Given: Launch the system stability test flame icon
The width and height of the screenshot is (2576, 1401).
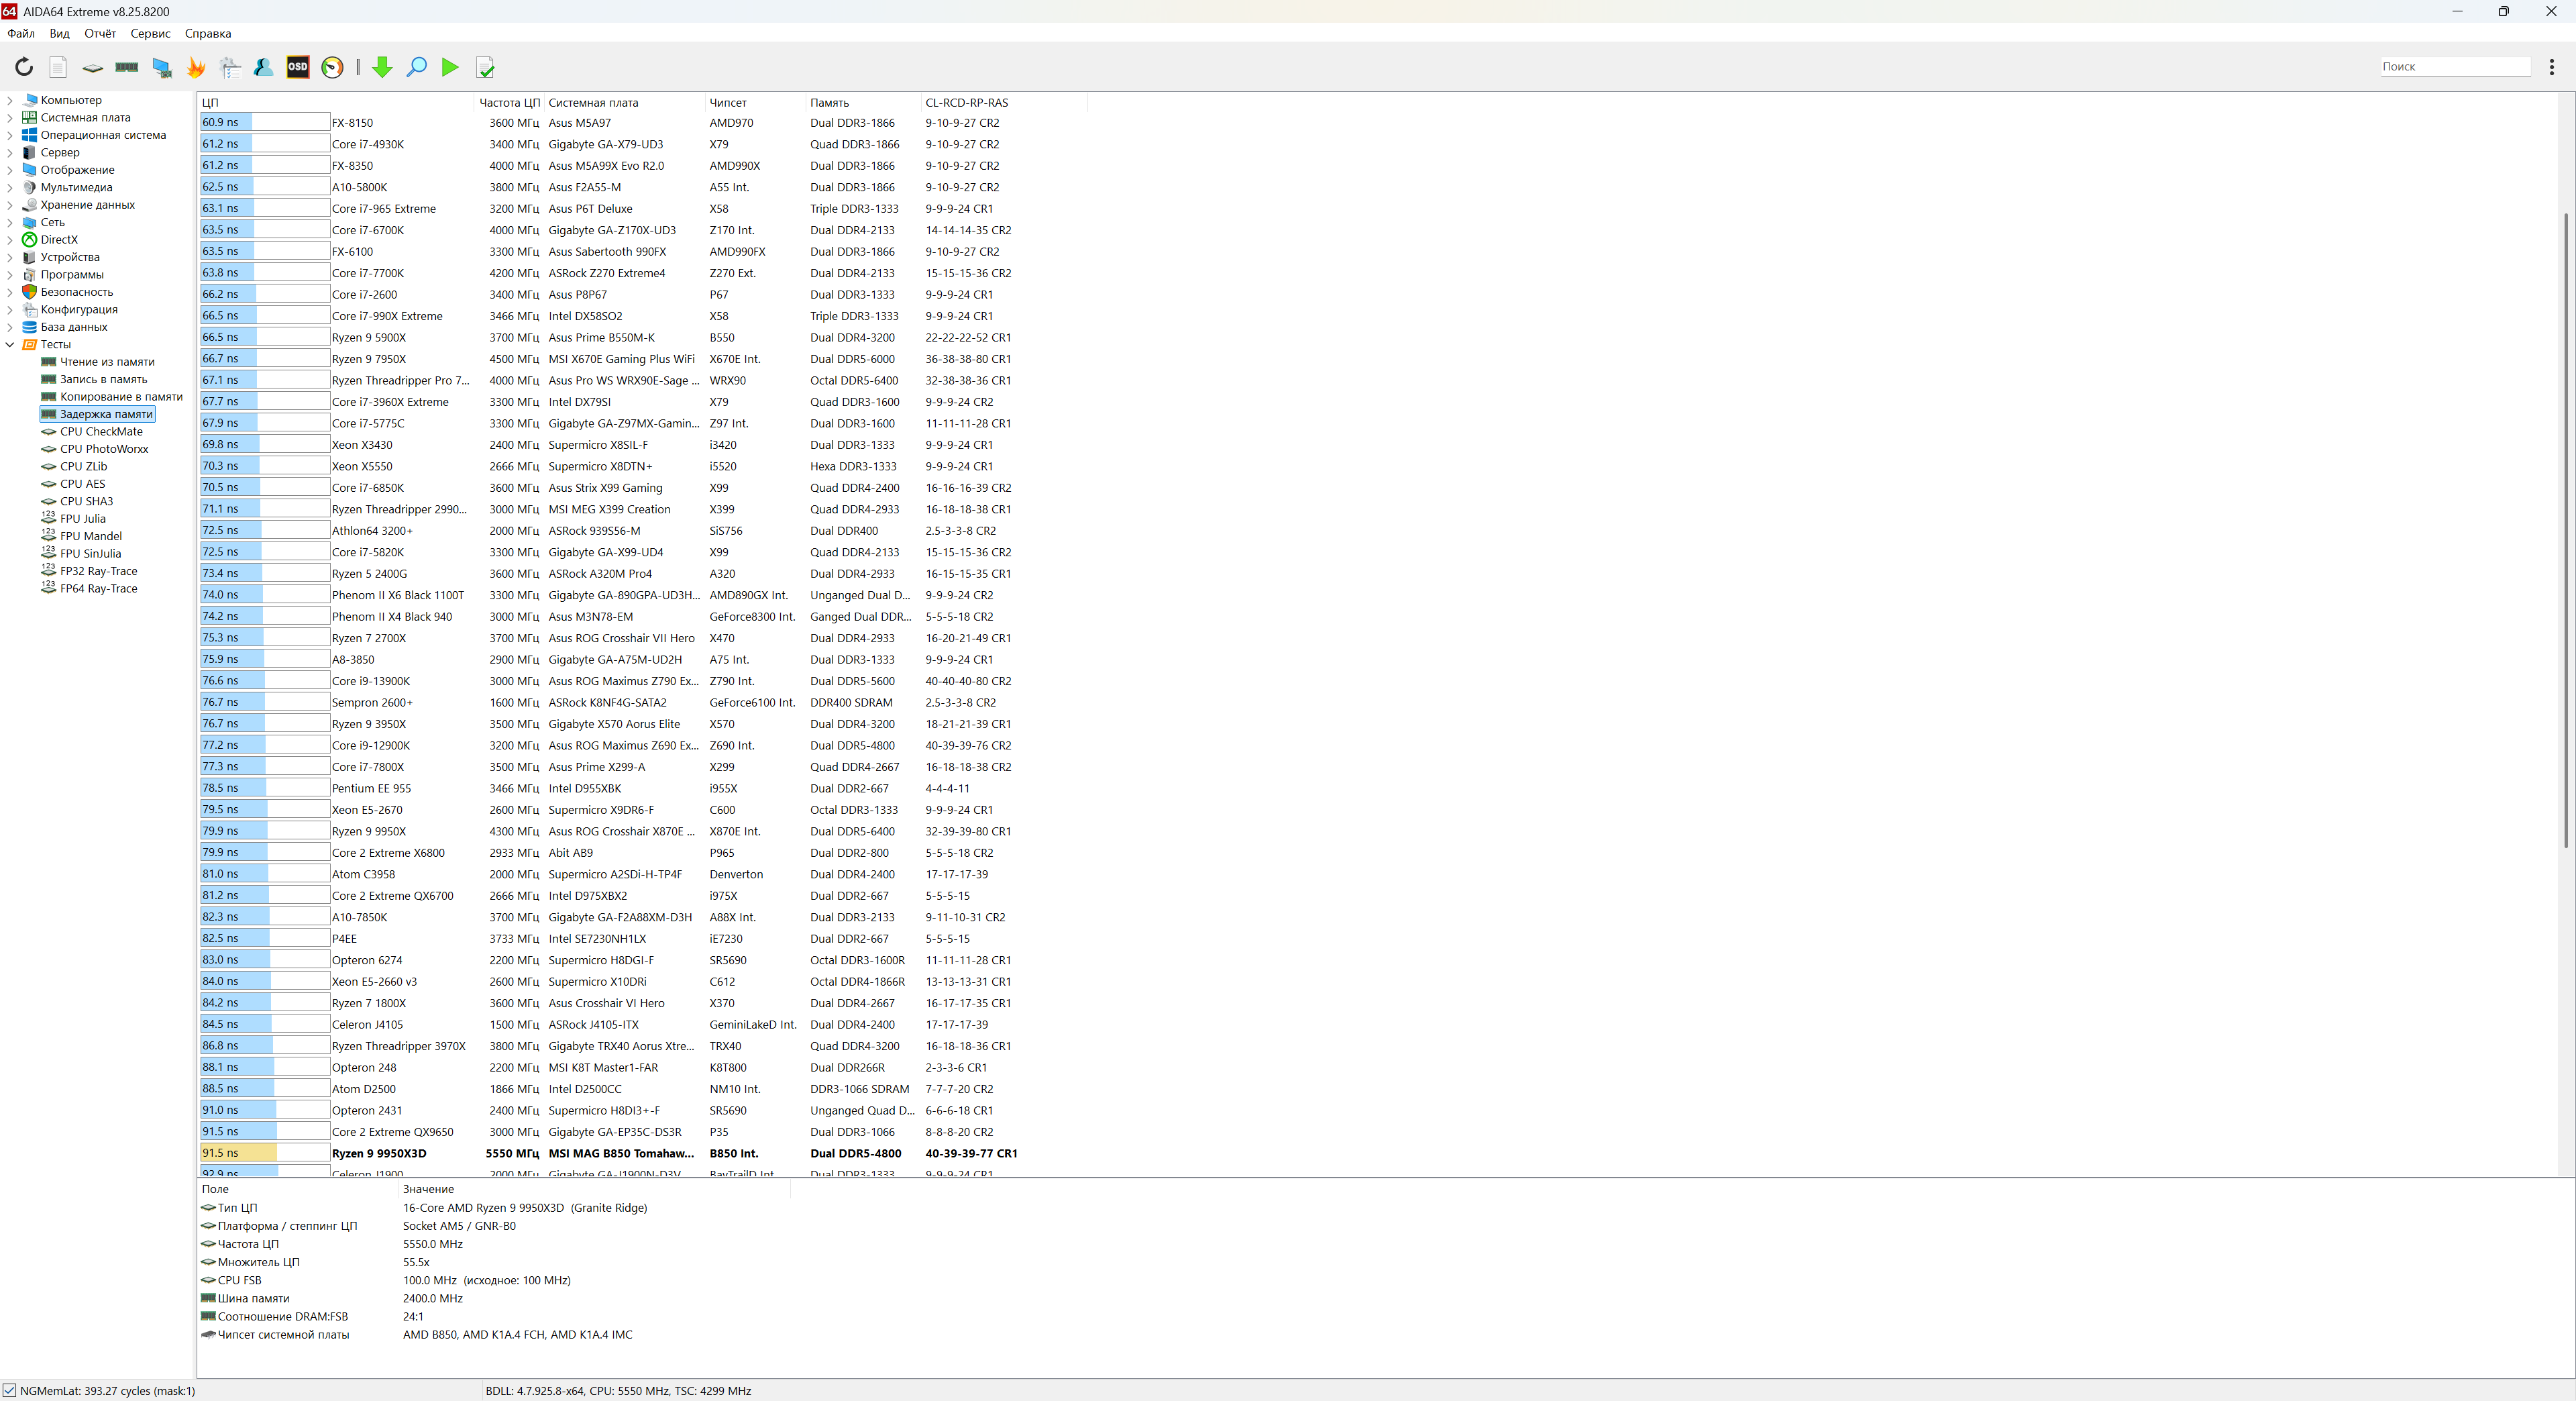Looking at the screenshot, I should [x=196, y=67].
